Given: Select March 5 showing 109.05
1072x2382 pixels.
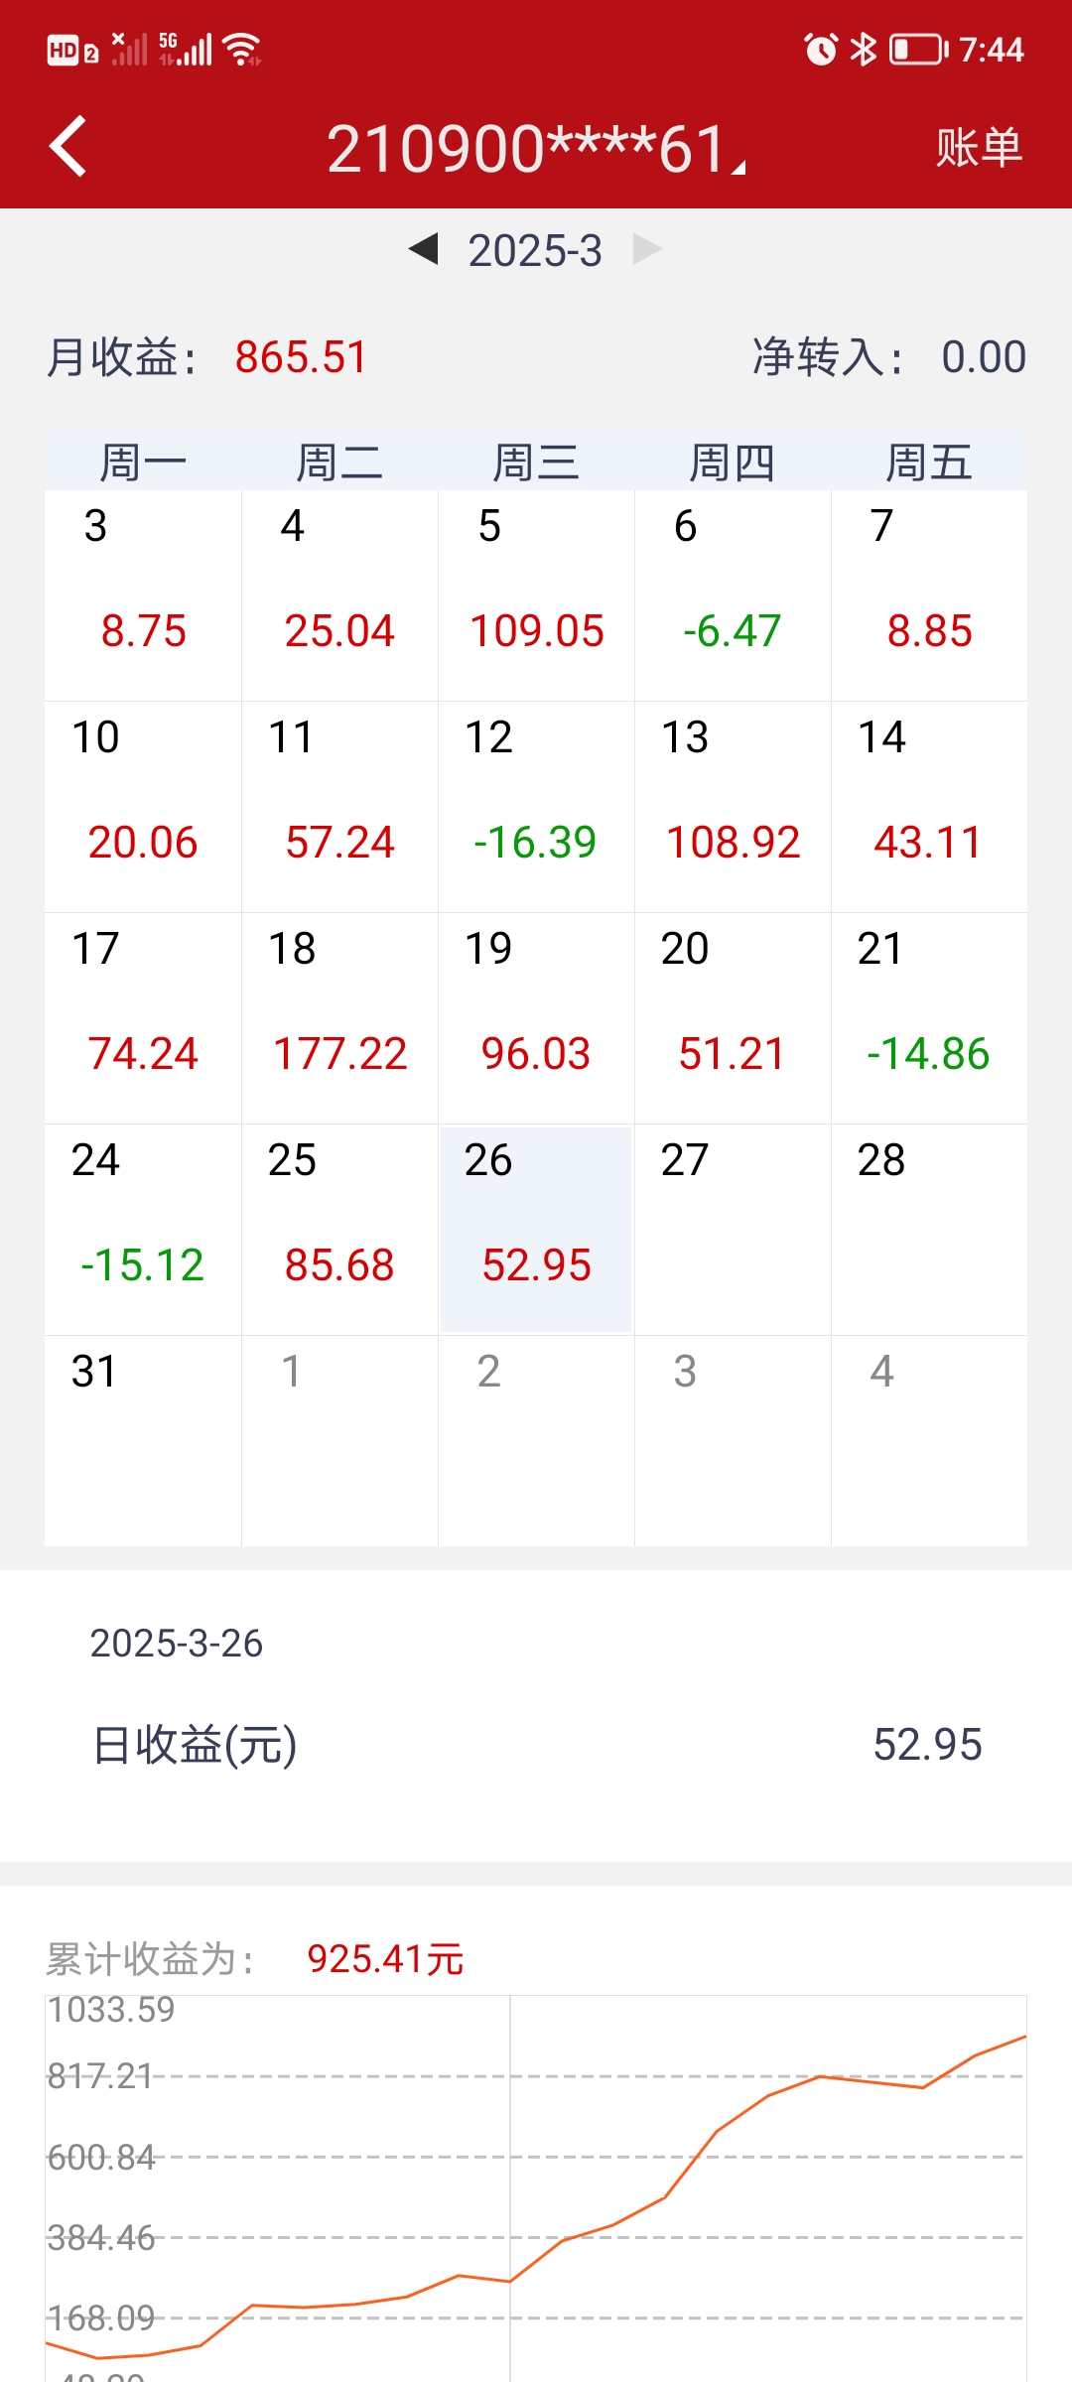Looking at the screenshot, I should 536,595.
